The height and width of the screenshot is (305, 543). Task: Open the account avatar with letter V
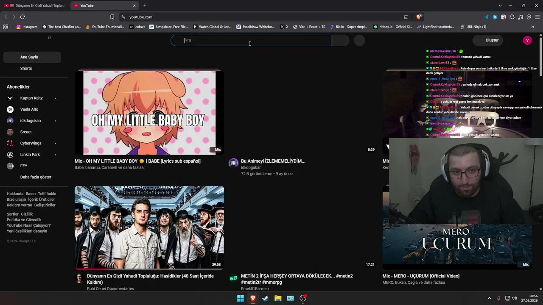pos(527,40)
